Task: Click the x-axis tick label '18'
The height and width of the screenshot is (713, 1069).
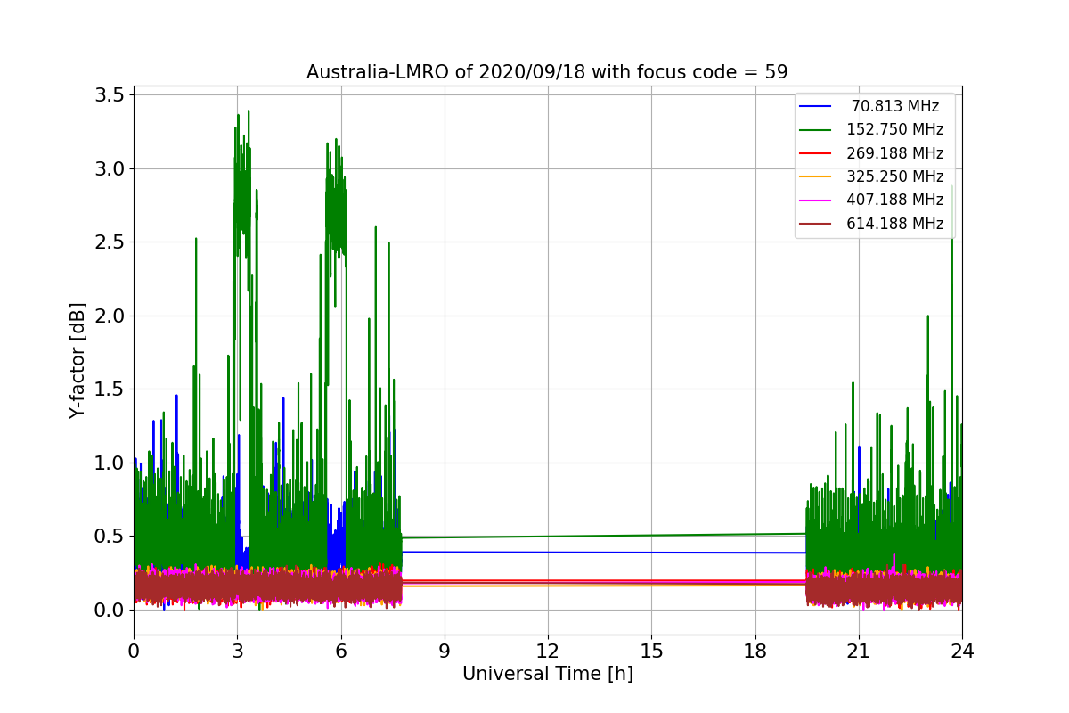Action: tap(755, 652)
